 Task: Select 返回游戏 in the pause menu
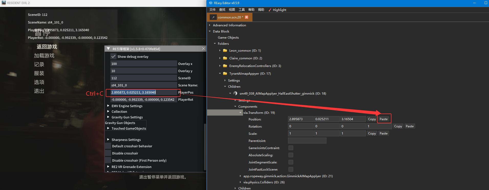coord(47,47)
